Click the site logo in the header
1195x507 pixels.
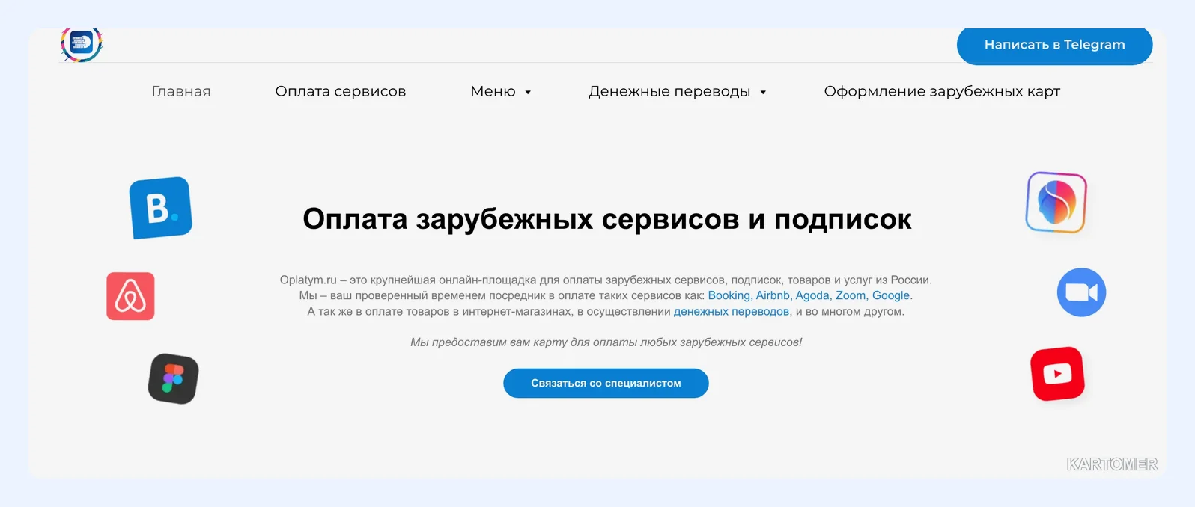pos(81,44)
